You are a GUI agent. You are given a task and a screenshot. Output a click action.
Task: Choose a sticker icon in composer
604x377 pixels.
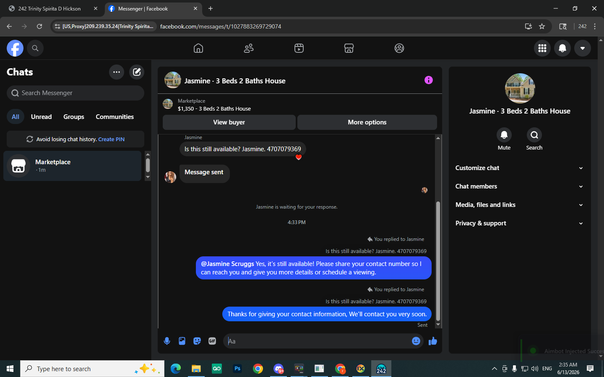[x=197, y=341]
